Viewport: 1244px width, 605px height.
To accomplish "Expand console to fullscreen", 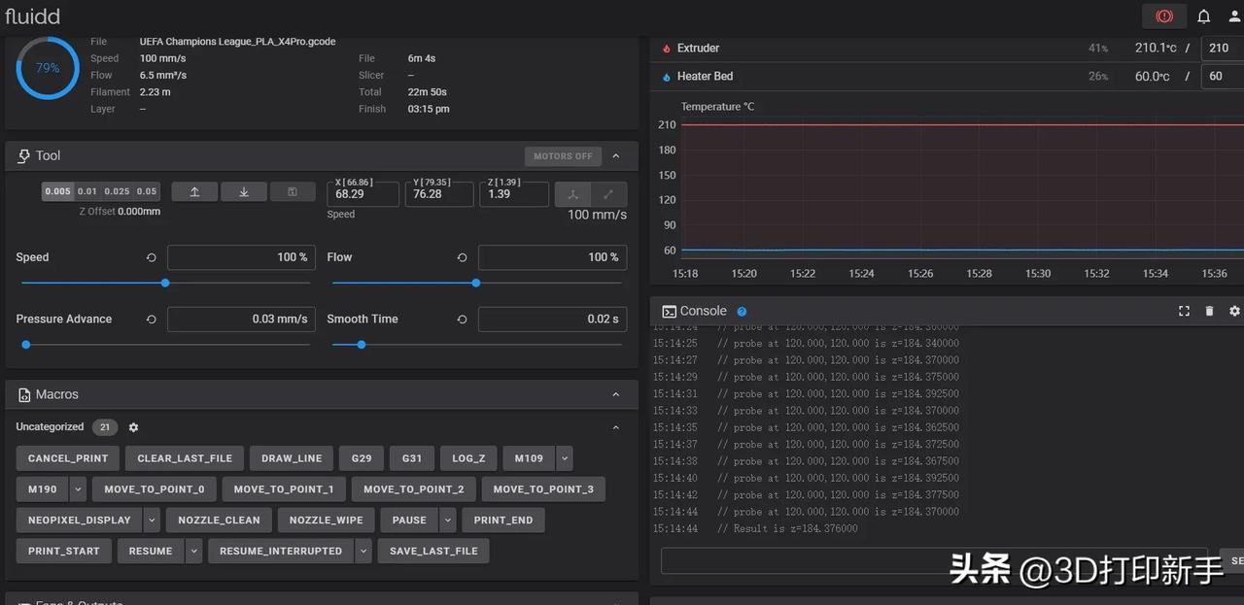I will point(1184,311).
